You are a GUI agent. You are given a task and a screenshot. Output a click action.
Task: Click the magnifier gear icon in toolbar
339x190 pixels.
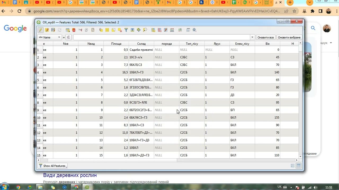click(194, 30)
